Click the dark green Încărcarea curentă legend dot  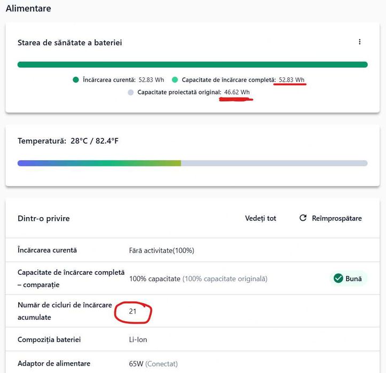76,80
